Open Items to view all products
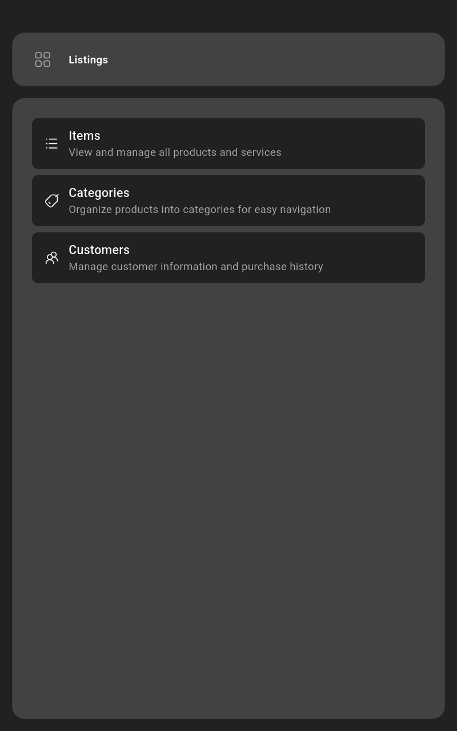This screenshot has width=457, height=731. 228,143
